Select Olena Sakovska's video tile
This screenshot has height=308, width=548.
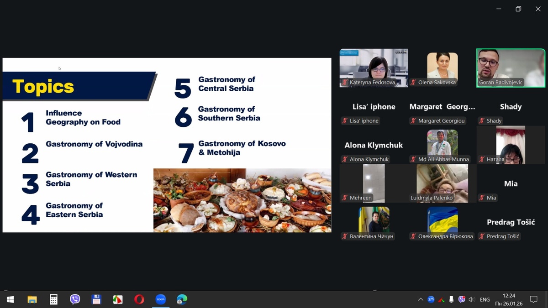442,68
